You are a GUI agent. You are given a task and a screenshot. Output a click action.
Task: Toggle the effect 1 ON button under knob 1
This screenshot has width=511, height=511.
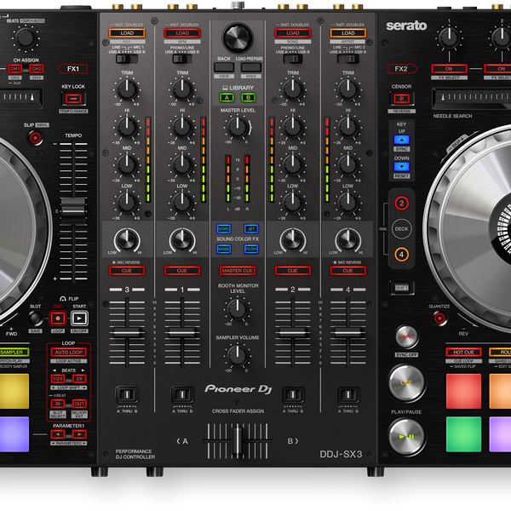coord(449,69)
